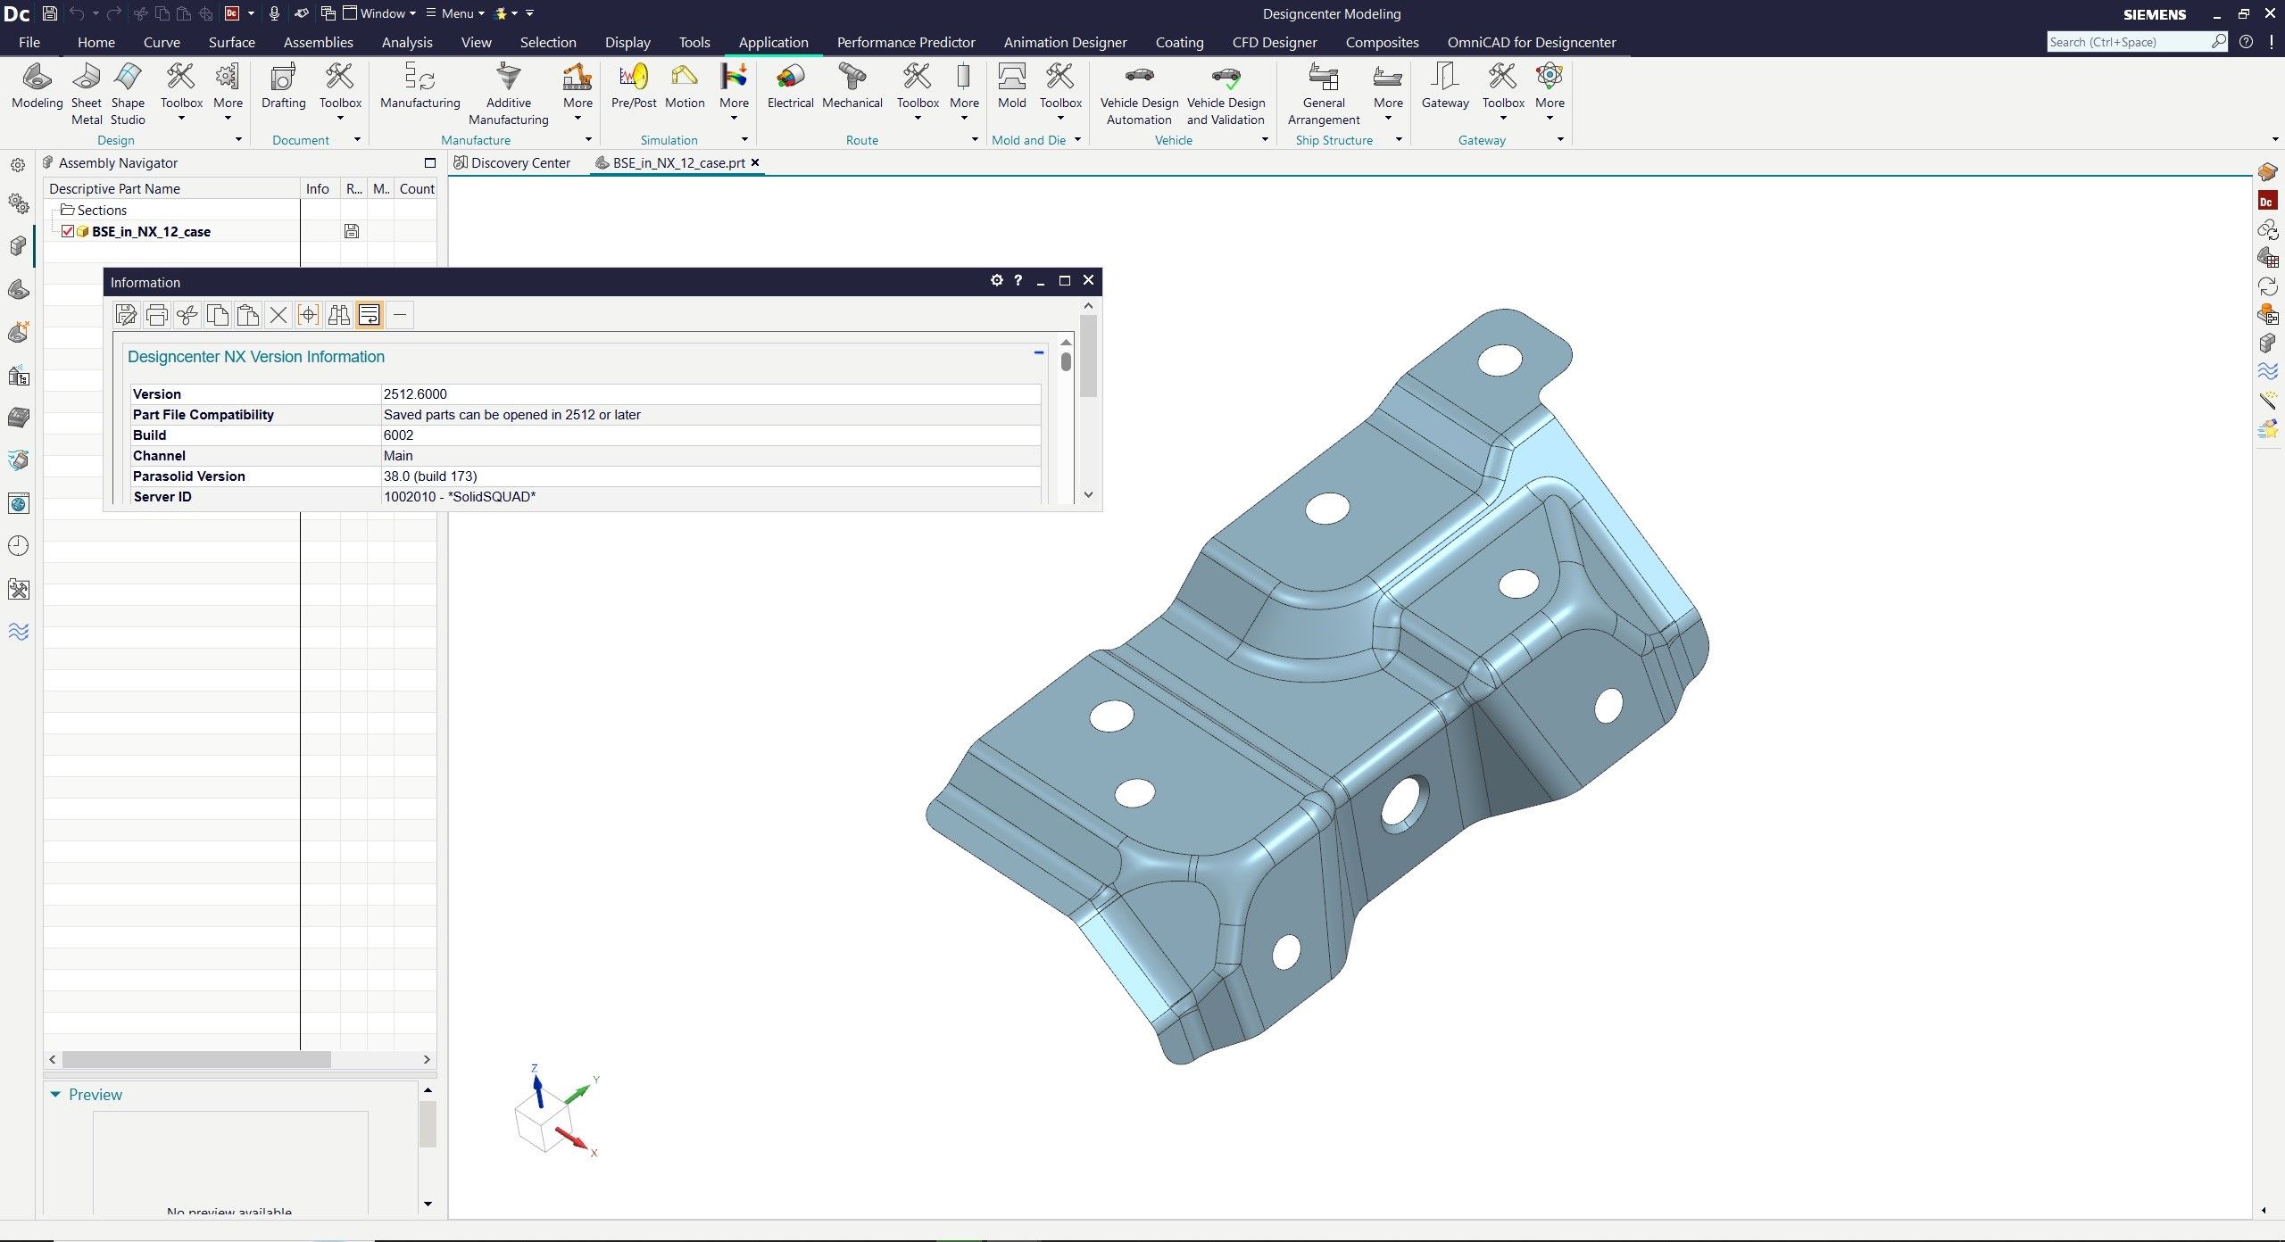Click the Build value 6002
The height and width of the screenshot is (1242, 2285).
(398, 435)
